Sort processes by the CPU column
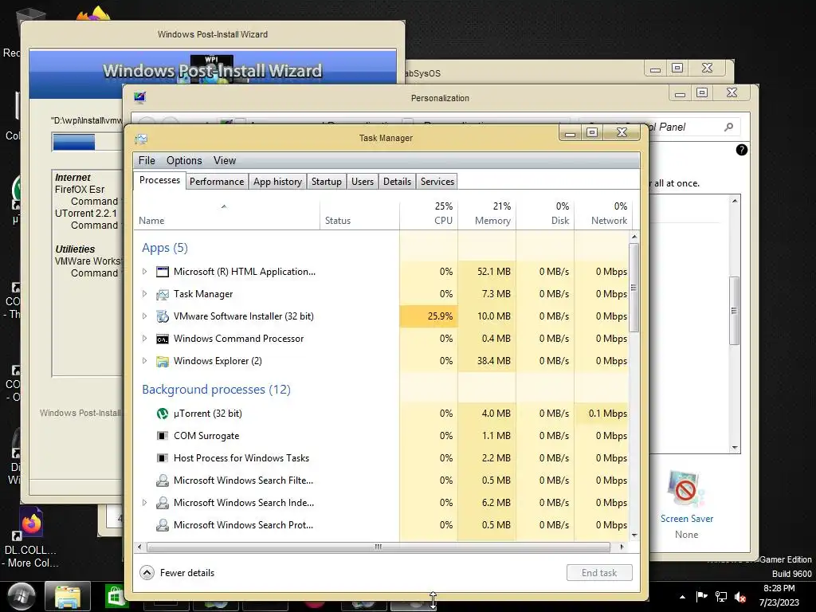 pos(429,214)
